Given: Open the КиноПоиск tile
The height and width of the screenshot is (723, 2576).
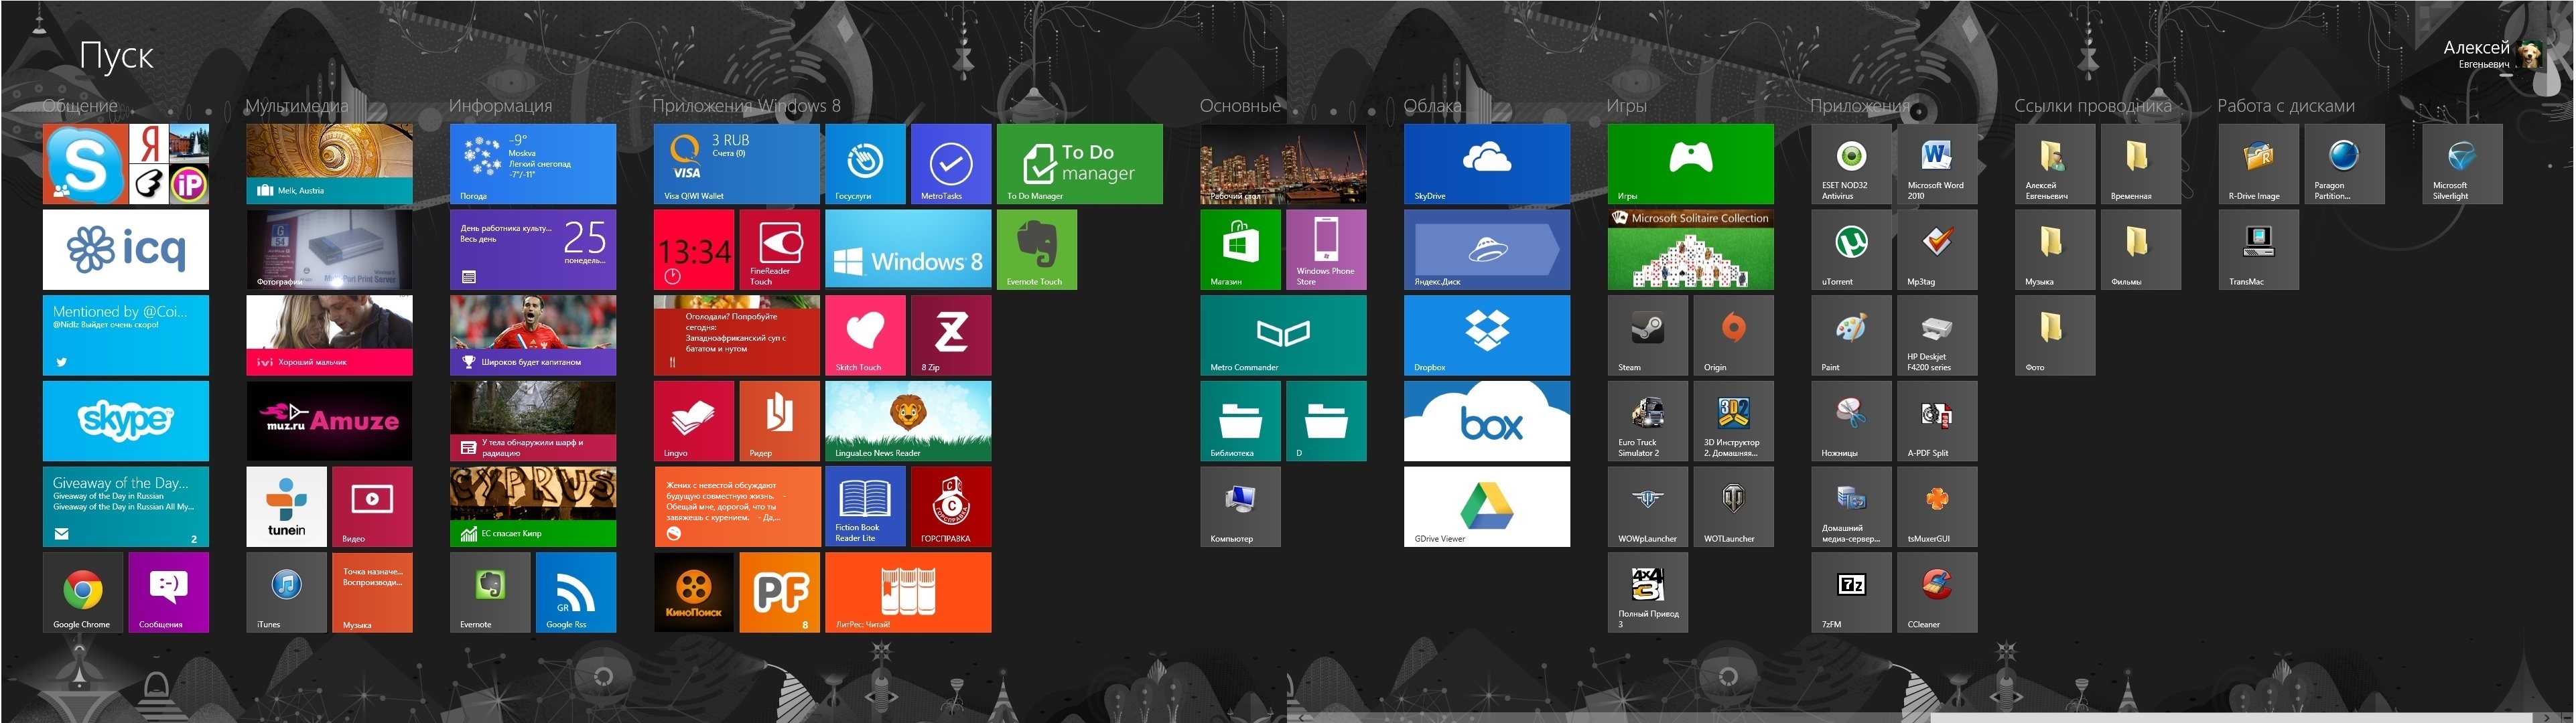Looking at the screenshot, I should (694, 592).
